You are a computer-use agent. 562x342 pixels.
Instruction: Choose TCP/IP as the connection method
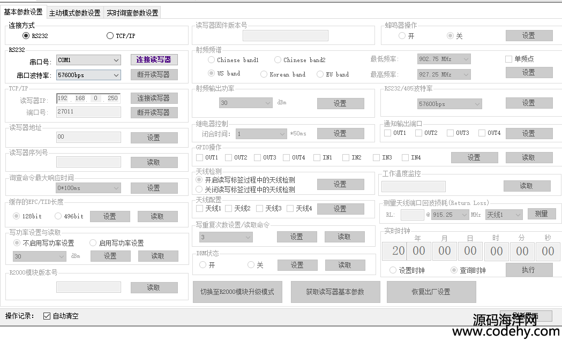pos(110,36)
